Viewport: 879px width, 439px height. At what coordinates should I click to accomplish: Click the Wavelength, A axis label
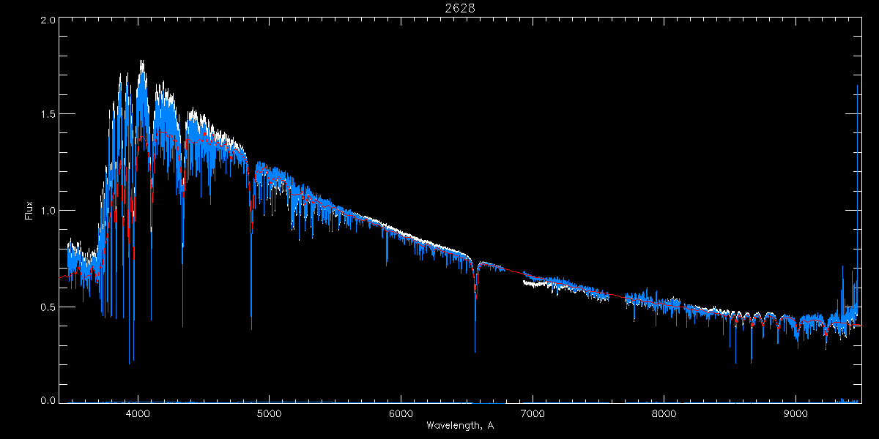[x=459, y=425]
